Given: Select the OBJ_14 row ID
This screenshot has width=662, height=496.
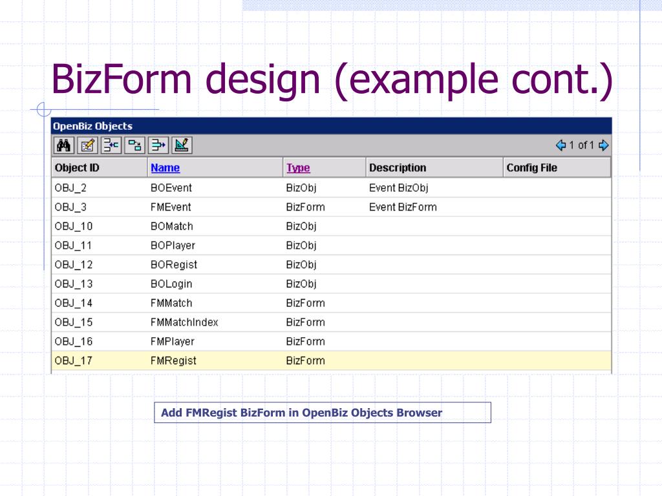Looking at the screenshot, I should tap(74, 303).
